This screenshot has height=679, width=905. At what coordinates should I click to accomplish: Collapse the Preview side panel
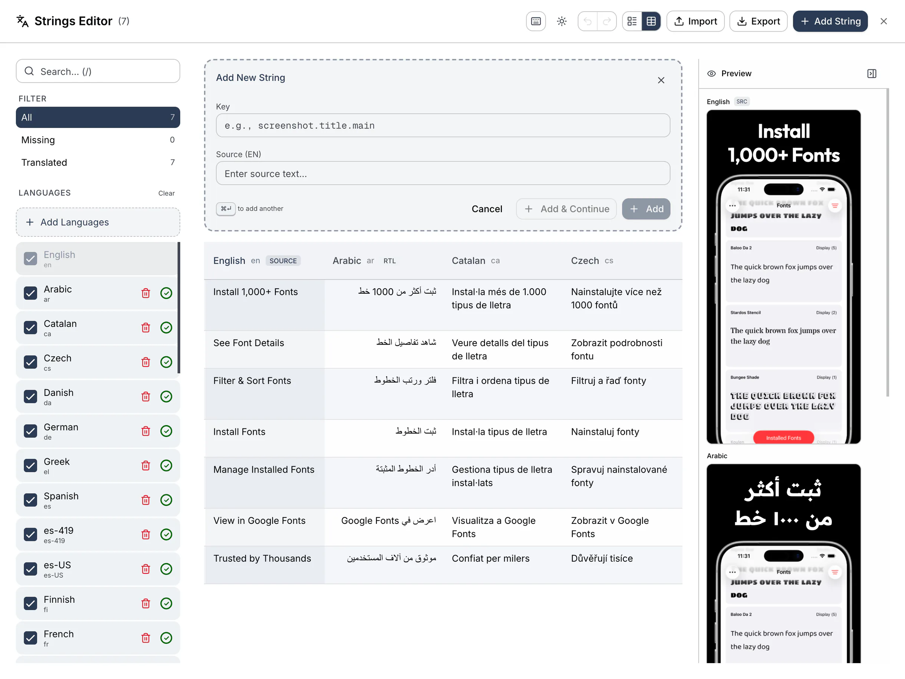click(871, 73)
